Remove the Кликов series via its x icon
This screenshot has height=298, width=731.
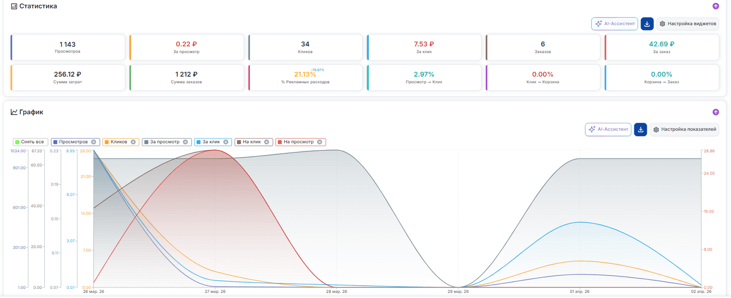coord(133,142)
